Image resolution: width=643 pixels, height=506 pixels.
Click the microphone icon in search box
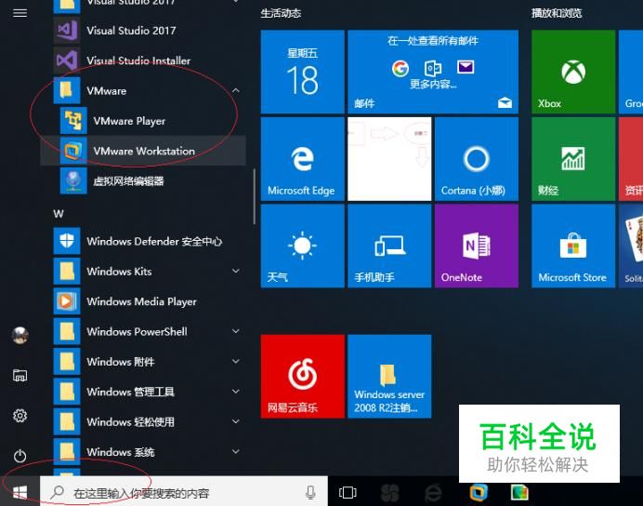[x=311, y=492]
